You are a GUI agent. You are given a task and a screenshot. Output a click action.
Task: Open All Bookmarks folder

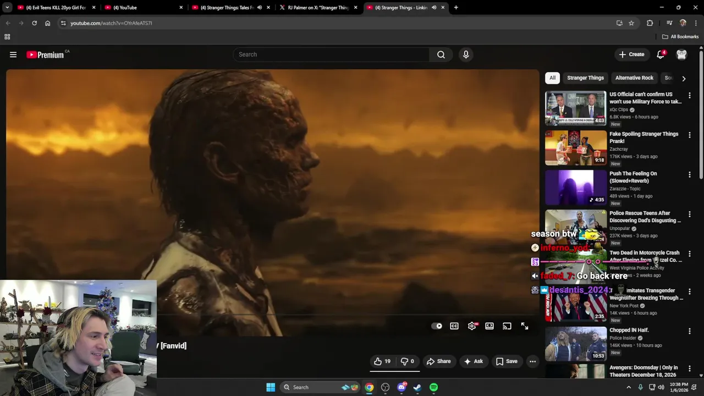click(x=680, y=37)
